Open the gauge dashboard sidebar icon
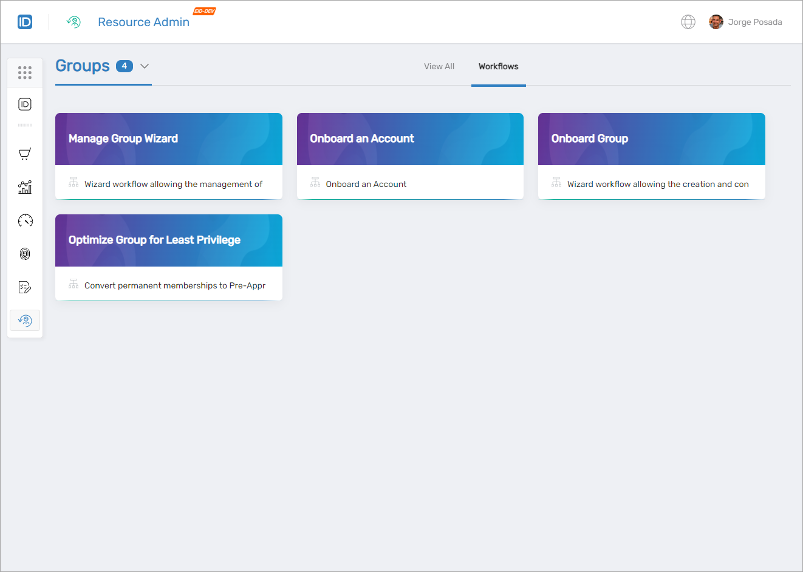This screenshot has height=572, width=803. [x=25, y=220]
